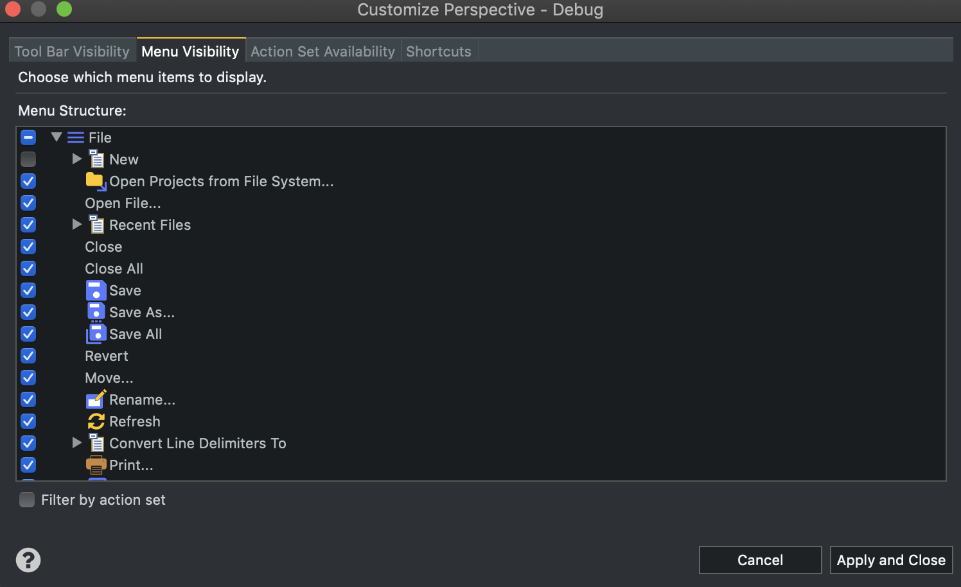Enable the New menu item checkbox
The image size is (961, 587).
[x=28, y=159]
